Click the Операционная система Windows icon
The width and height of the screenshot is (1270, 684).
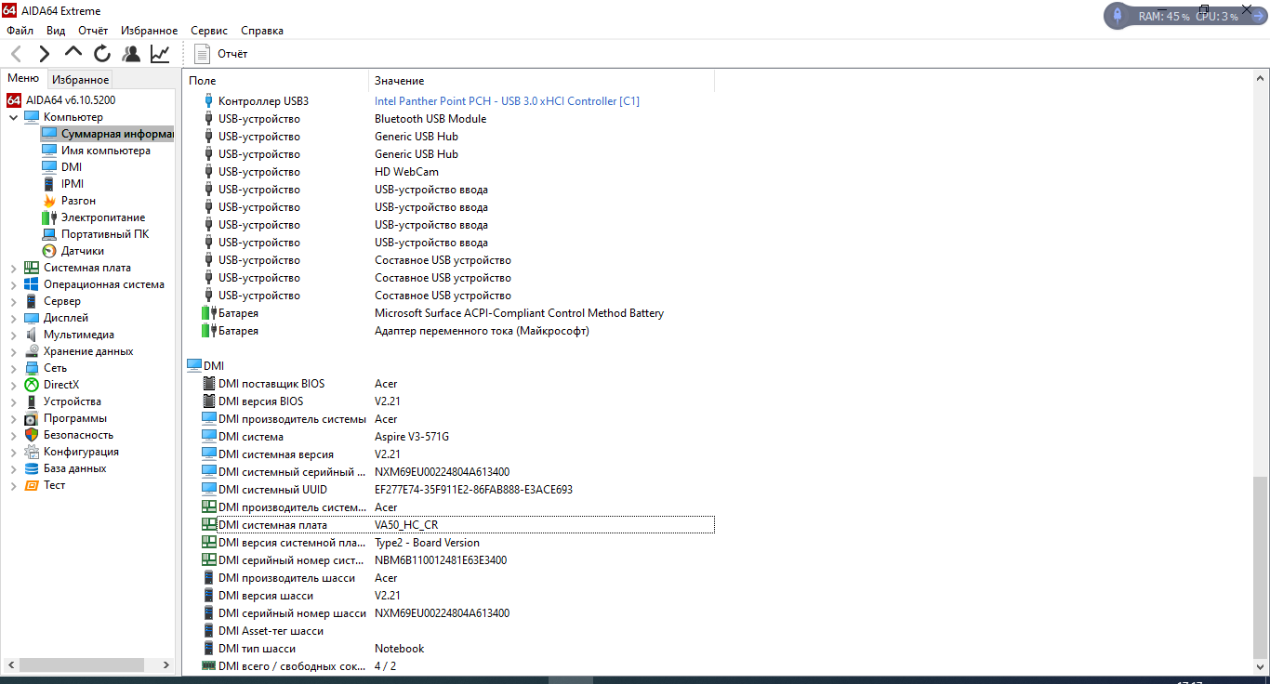click(x=32, y=284)
